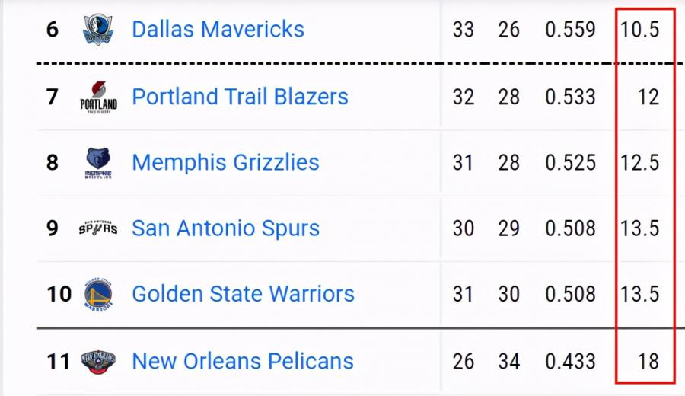
Task: Select the Mavericks 10.5 games-behind value
Action: click(639, 30)
